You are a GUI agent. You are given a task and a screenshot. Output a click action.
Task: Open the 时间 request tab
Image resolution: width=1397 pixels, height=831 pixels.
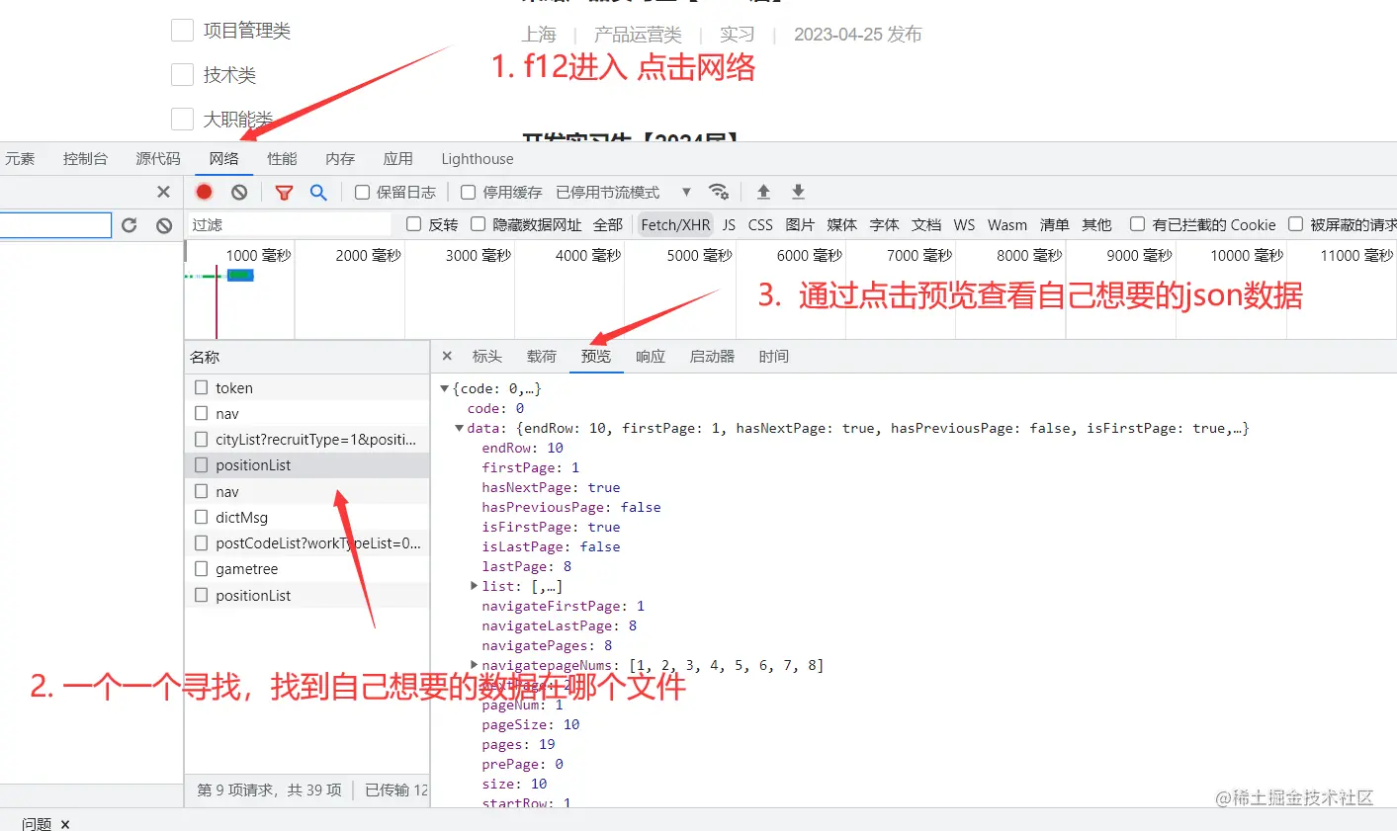(x=774, y=356)
